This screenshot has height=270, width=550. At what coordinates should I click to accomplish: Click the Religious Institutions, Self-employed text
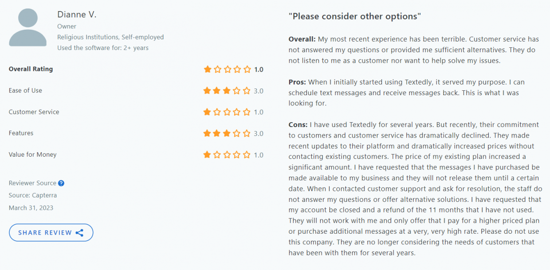[110, 37]
